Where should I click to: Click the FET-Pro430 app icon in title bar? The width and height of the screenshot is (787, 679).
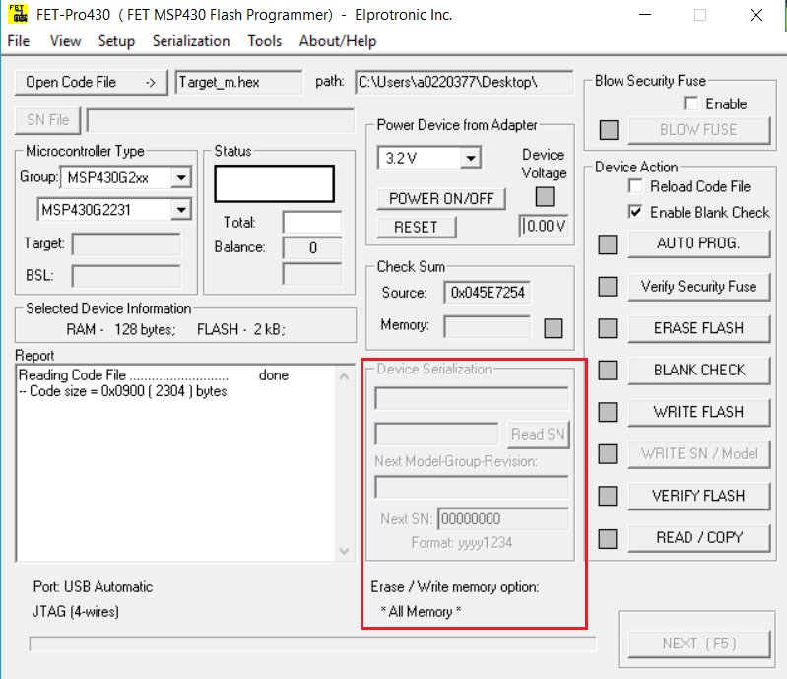(18, 14)
